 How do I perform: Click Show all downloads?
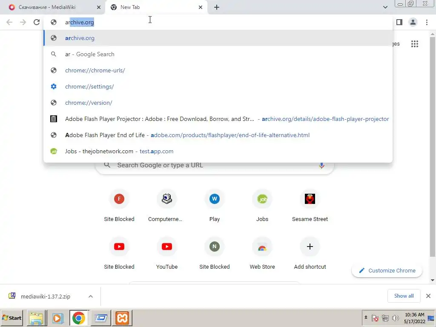point(404,296)
